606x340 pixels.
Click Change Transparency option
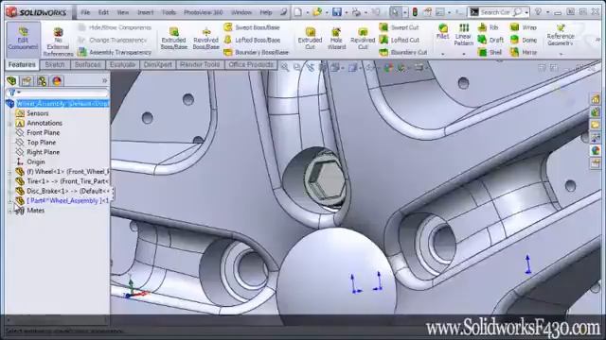point(113,40)
